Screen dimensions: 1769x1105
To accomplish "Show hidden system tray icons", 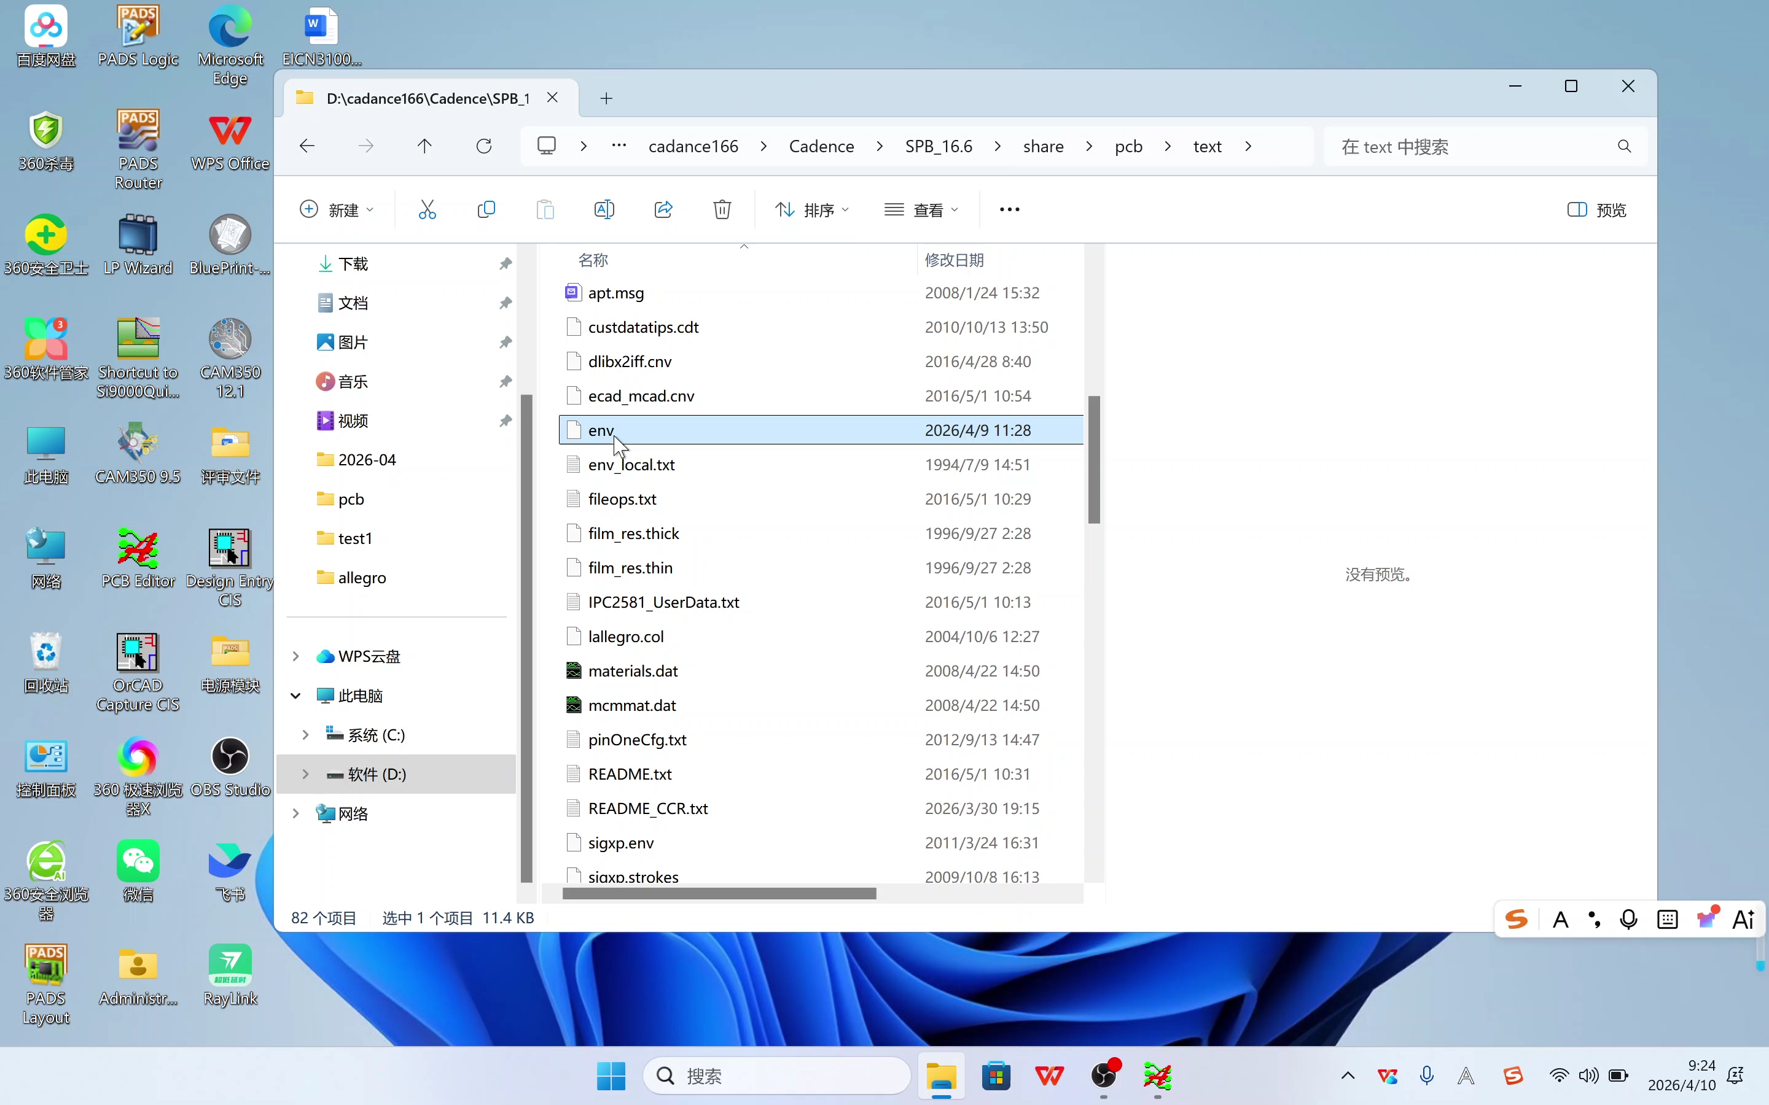I will tap(1348, 1076).
